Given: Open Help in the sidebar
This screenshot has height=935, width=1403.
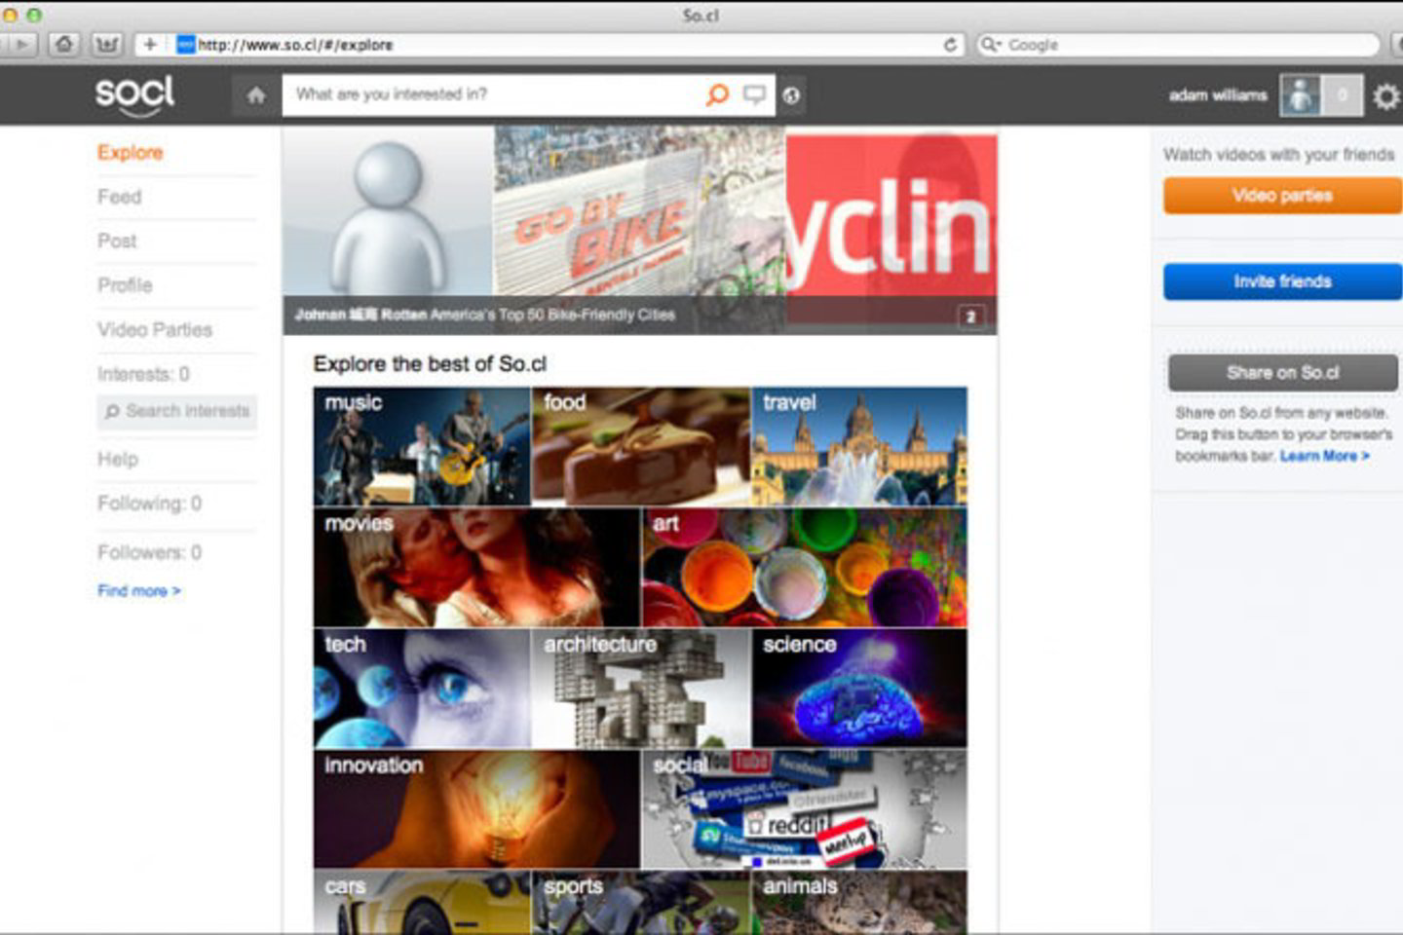Looking at the screenshot, I should (x=118, y=459).
